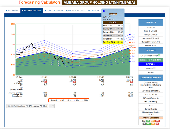Click the 11.86 E FCF estimate value

pyautogui.click(x=130, y=80)
